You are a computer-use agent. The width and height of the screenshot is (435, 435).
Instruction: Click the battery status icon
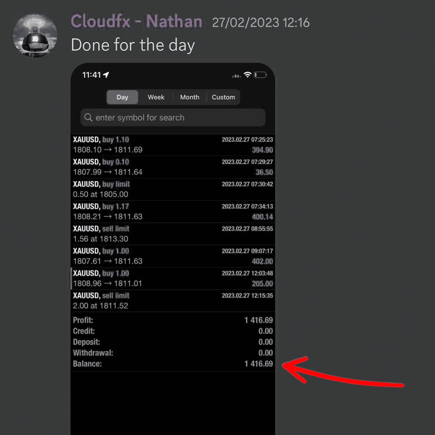261,75
